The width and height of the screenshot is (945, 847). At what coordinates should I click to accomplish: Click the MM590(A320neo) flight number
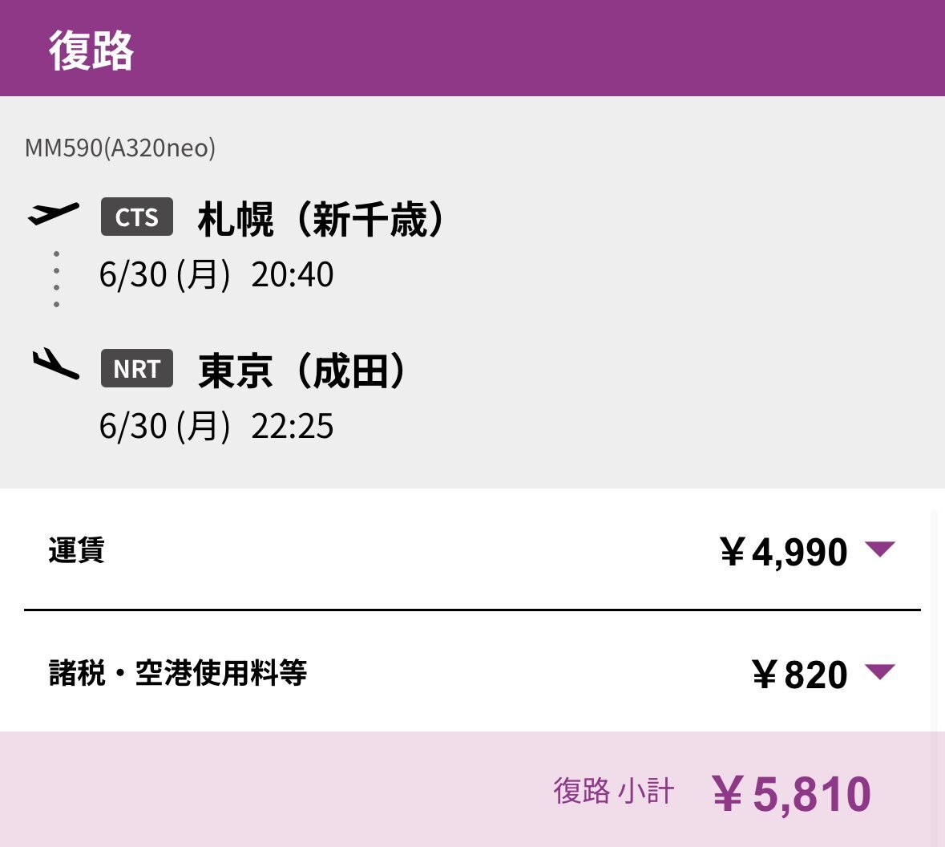[120, 148]
